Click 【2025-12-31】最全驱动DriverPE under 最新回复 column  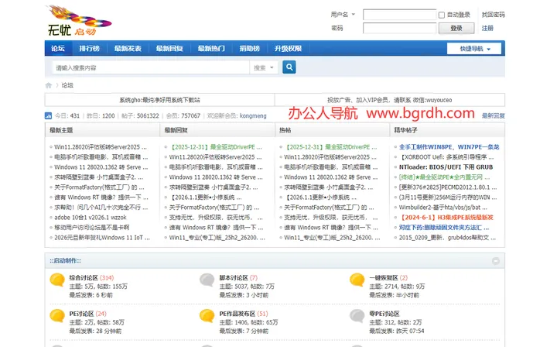tap(216, 147)
